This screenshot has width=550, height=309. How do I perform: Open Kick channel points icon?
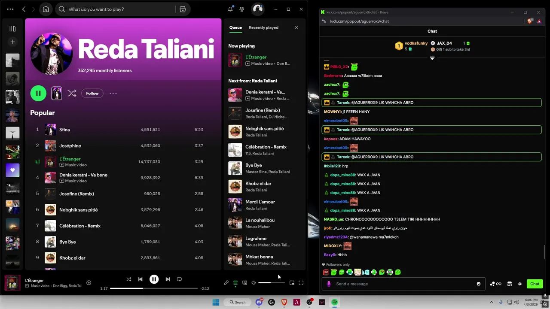point(495,284)
